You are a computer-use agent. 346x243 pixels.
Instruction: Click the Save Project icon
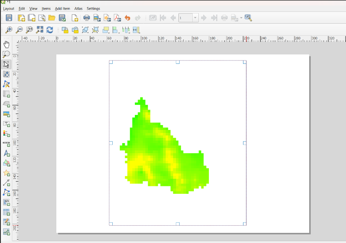9,18
